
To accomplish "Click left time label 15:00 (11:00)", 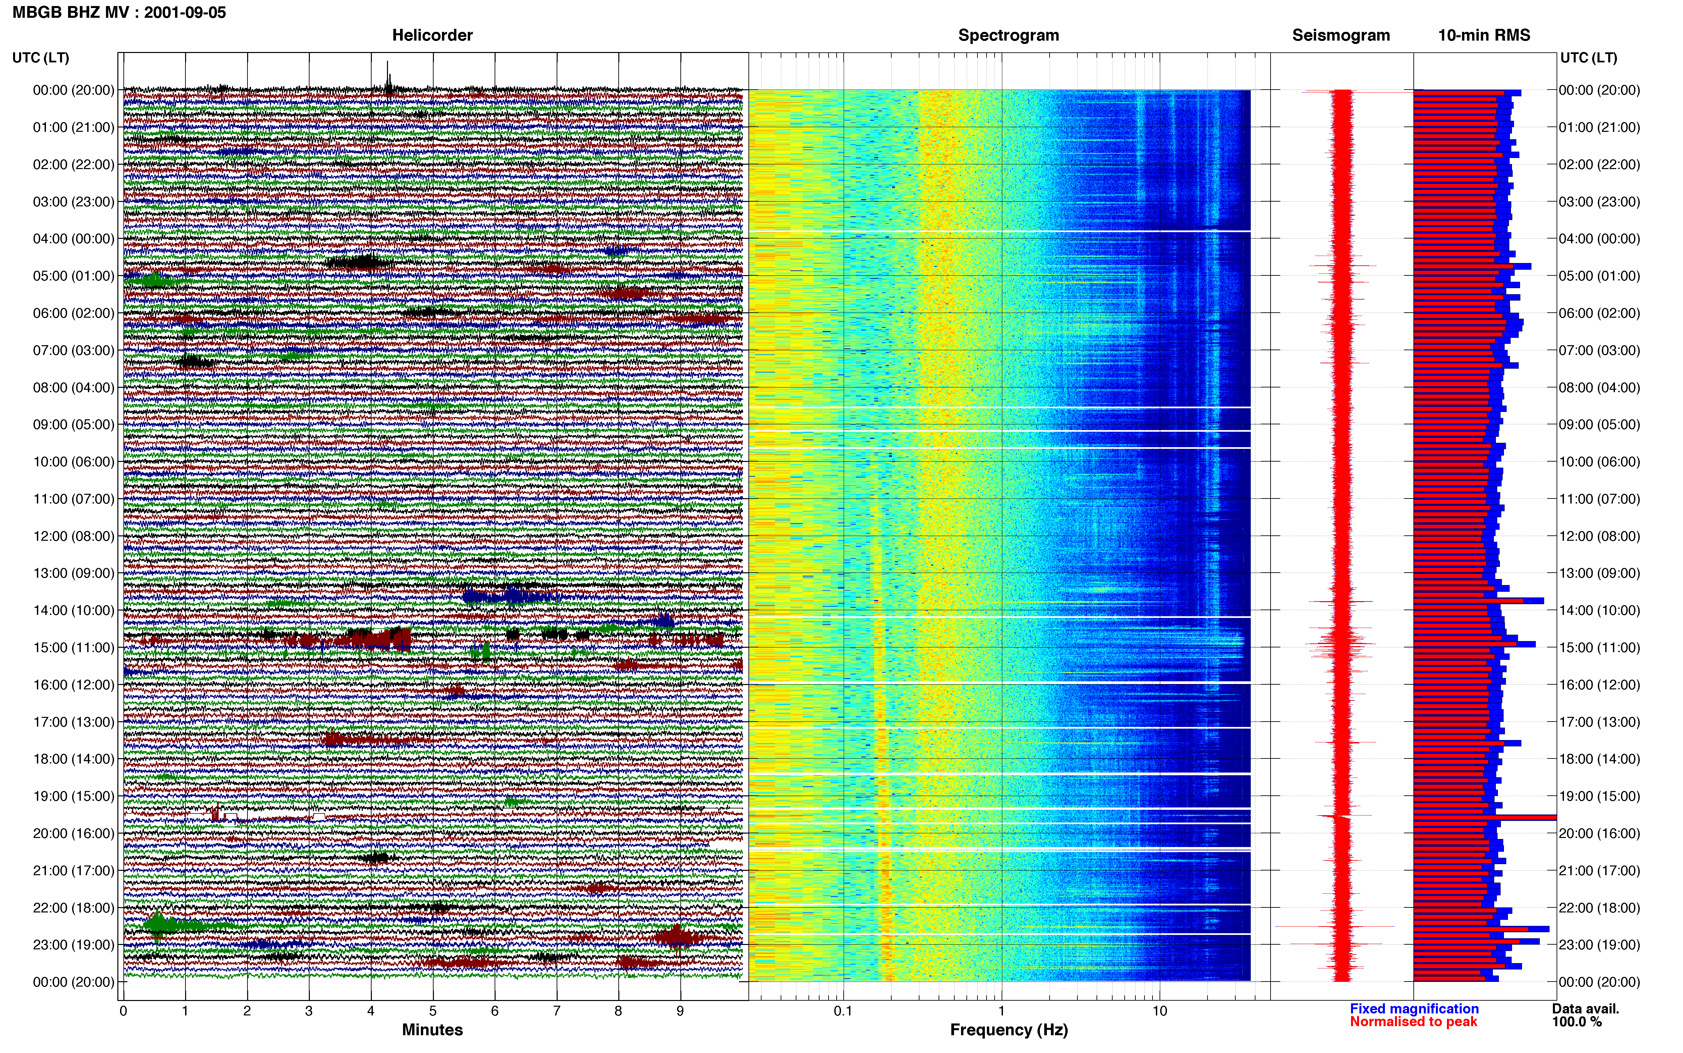I will coord(74,648).
